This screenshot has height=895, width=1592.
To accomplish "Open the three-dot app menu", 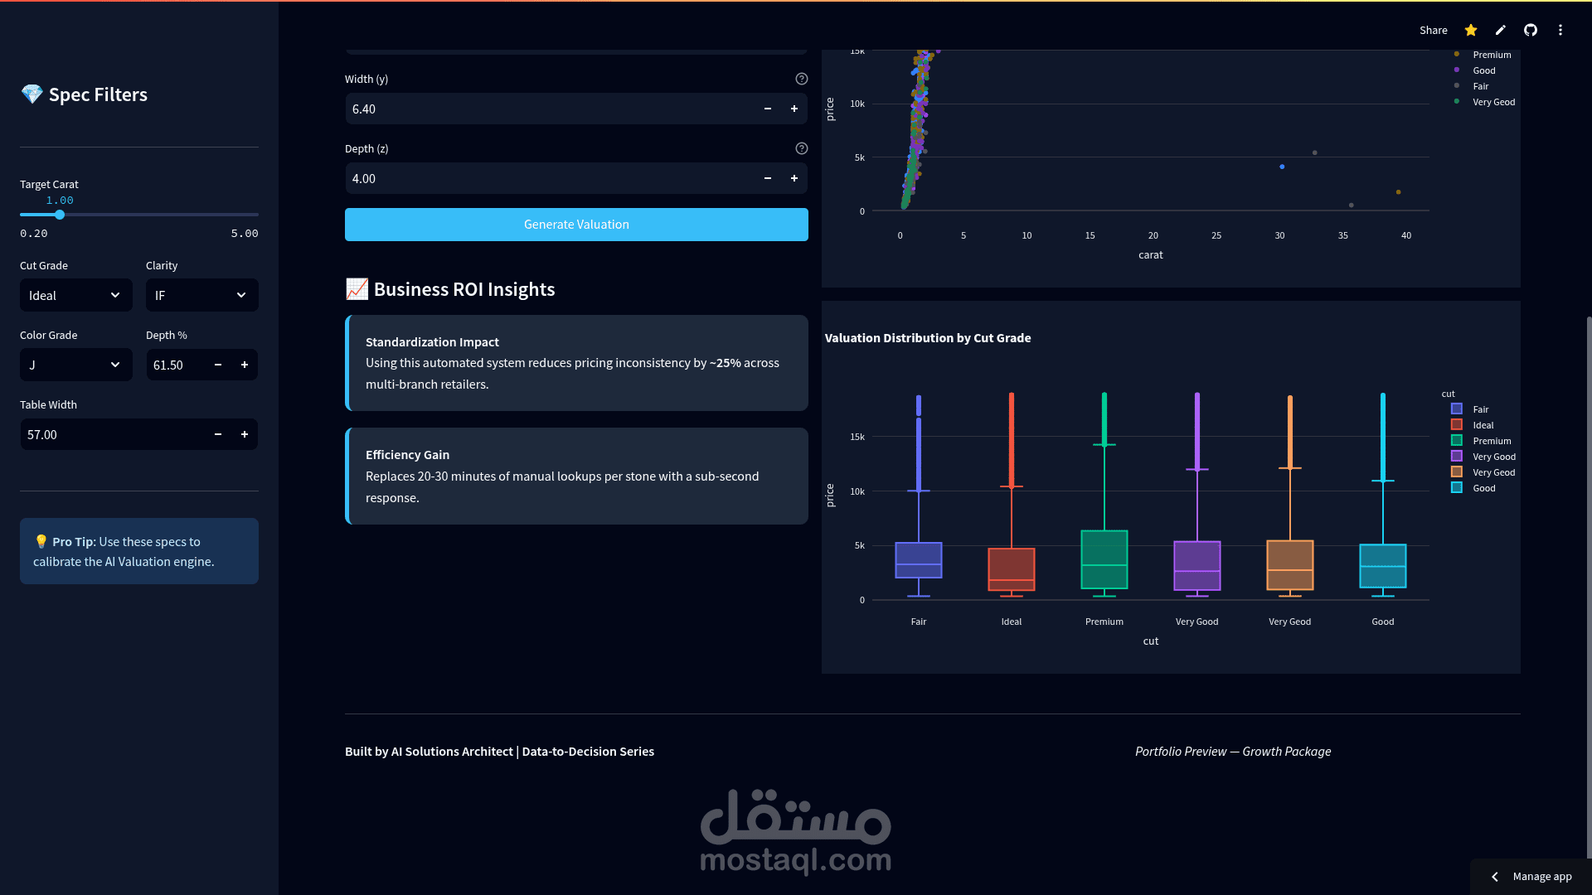I will point(1560,31).
